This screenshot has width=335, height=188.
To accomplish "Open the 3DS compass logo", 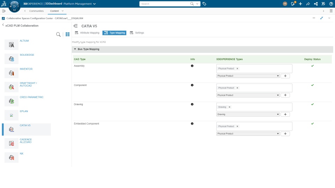I will (x=4, y=3).
